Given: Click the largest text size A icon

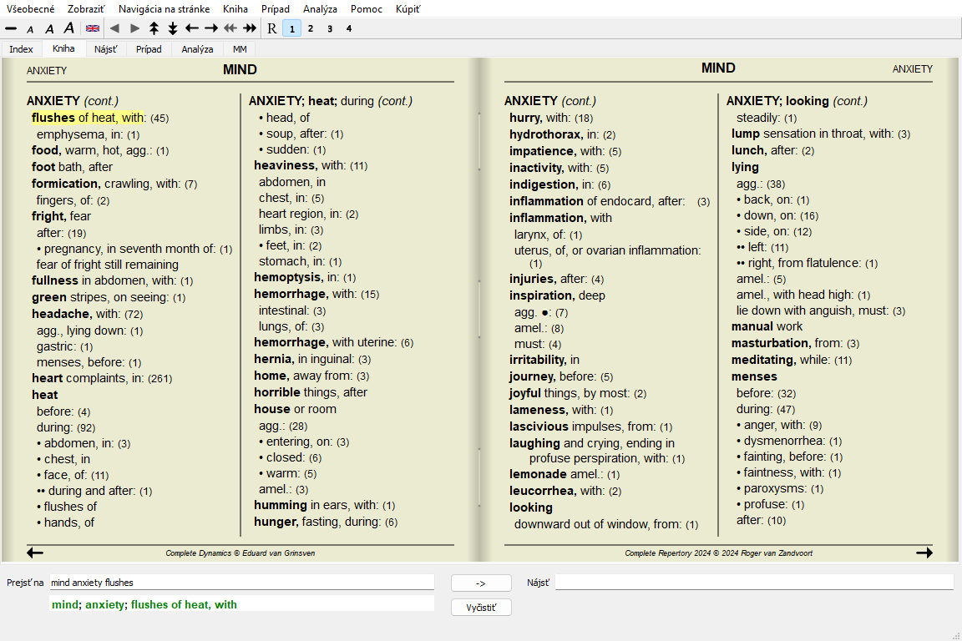Looking at the screenshot, I should (x=69, y=28).
